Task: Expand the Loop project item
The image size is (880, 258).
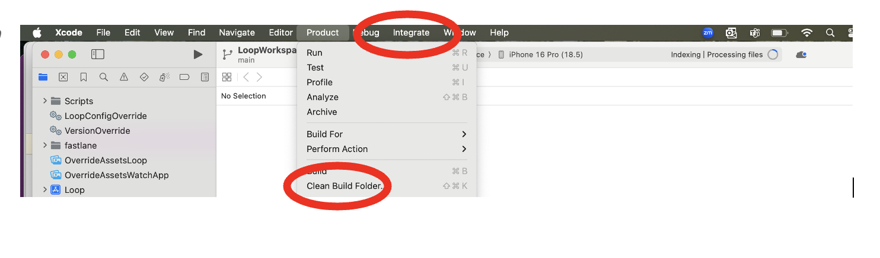Action: point(45,190)
